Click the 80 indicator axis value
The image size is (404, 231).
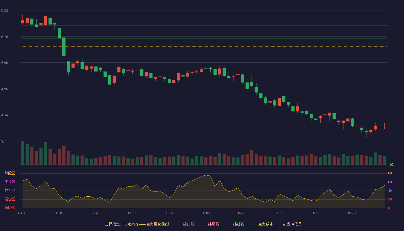390,173
